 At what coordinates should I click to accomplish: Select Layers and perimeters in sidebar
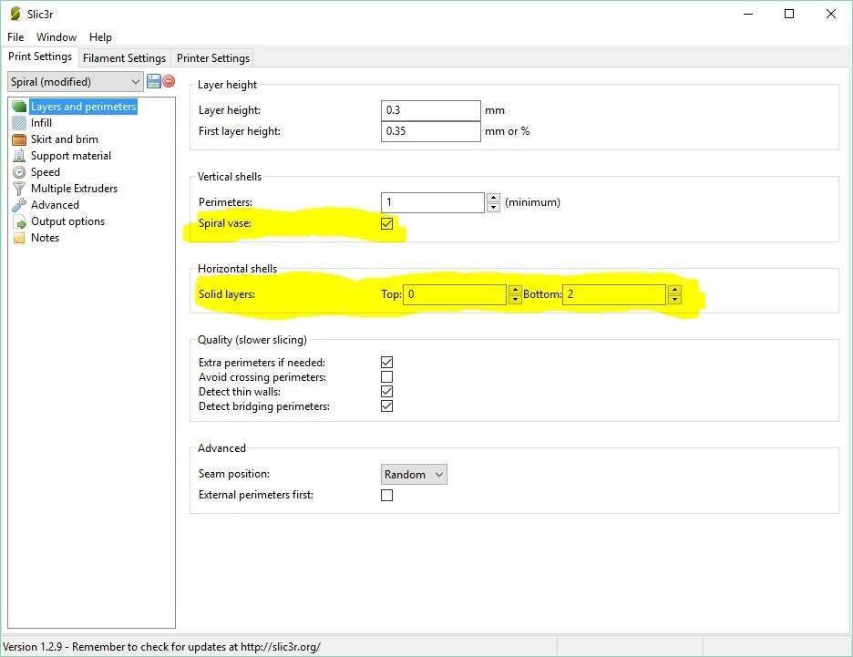pos(83,107)
